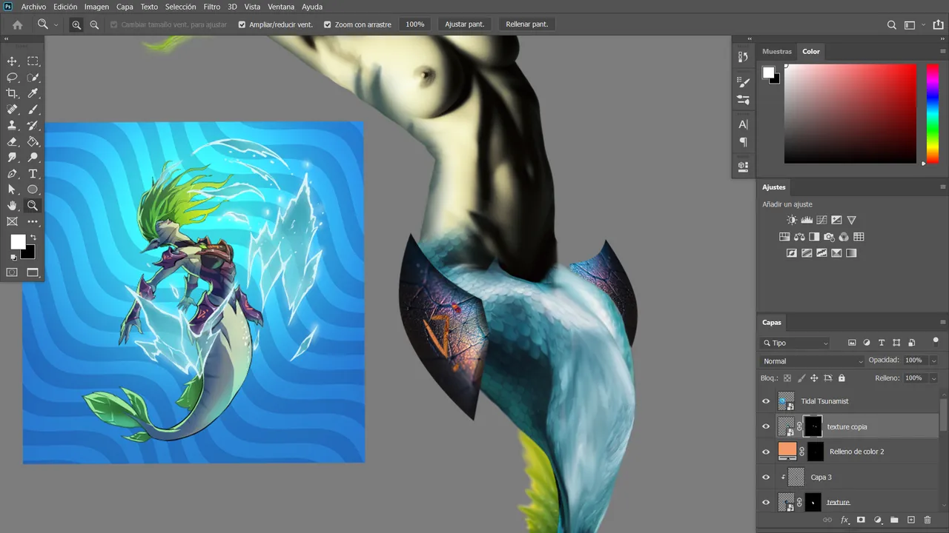The width and height of the screenshot is (949, 533).
Task: Add a Photo Filter adjustment
Action: tap(829, 237)
